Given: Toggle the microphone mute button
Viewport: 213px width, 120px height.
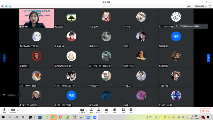Looking at the screenshot, I should (x=4, y=111).
